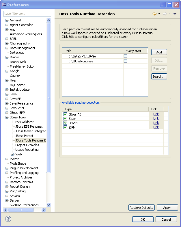Expand the Run/Debug node

7,191
